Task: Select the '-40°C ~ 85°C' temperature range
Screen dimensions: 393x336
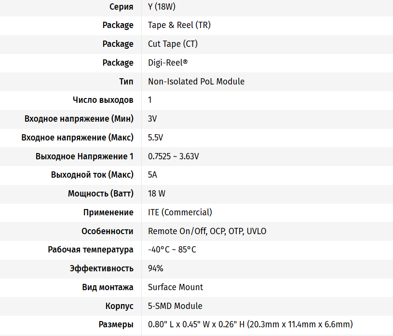Action: coord(172,250)
